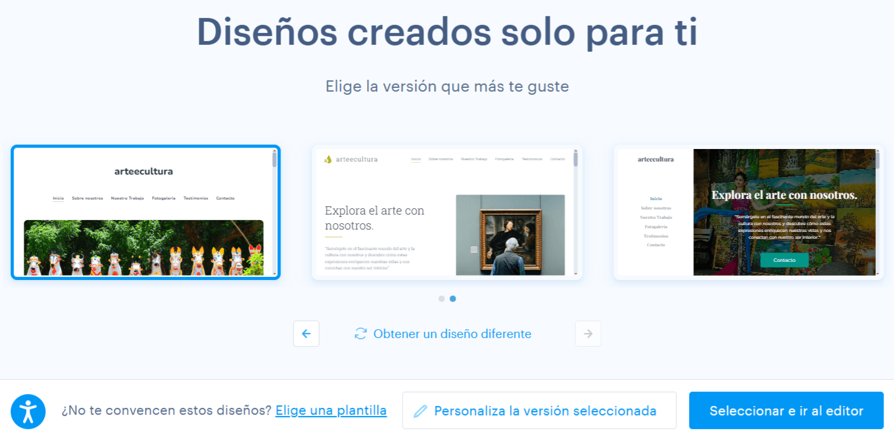Image resolution: width=894 pixels, height=434 pixels.
Task: Click Seleccionar e ir al editor
Action: [x=786, y=410]
